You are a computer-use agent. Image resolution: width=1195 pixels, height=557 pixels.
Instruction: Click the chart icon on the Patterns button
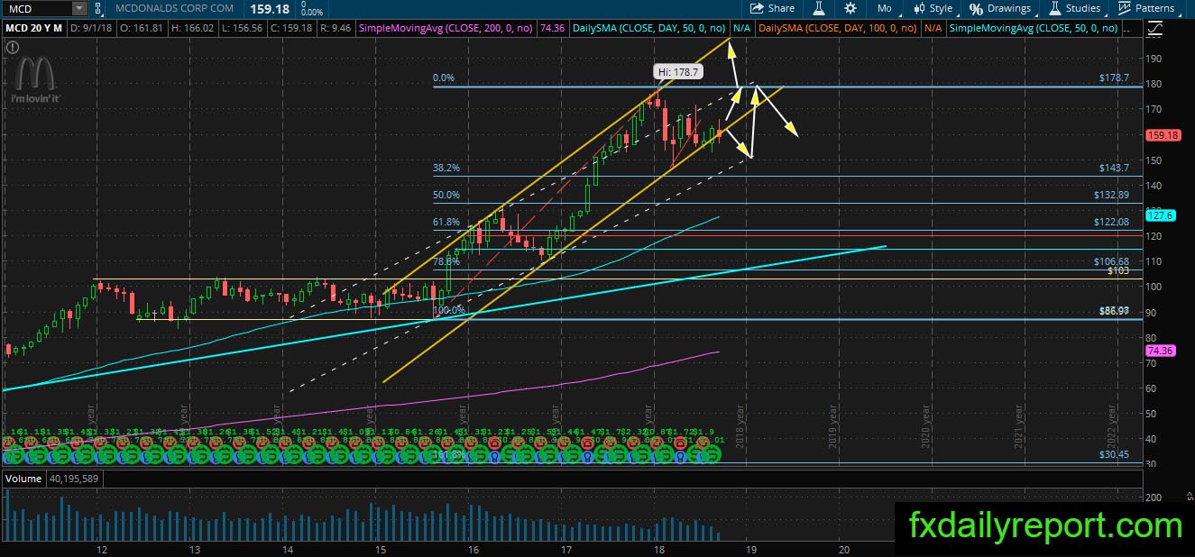(1124, 8)
